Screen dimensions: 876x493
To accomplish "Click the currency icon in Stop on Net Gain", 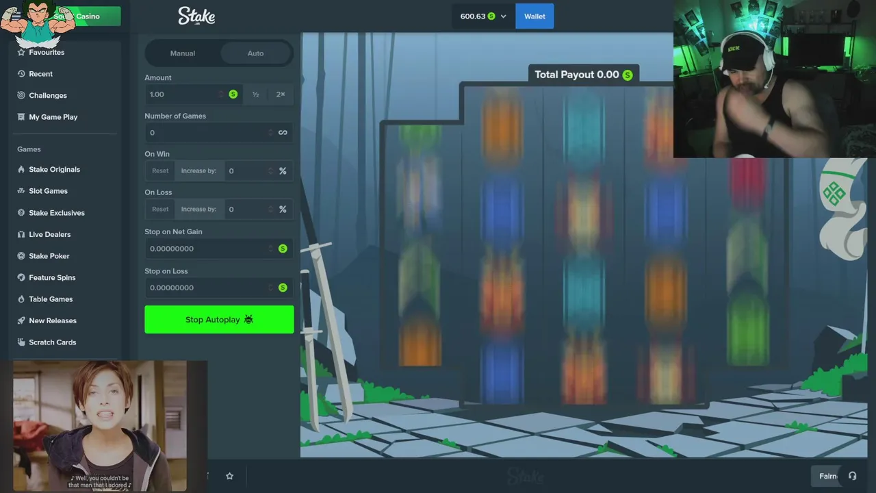I will coord(283,249).
